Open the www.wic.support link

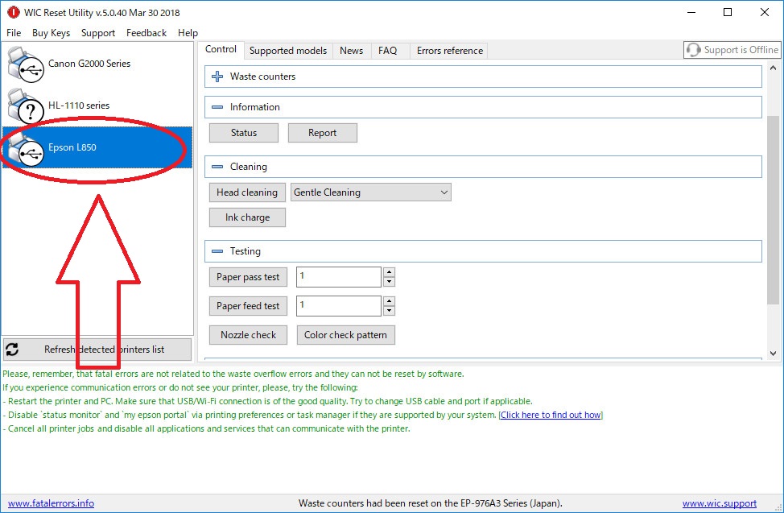[x=719, y=503]
